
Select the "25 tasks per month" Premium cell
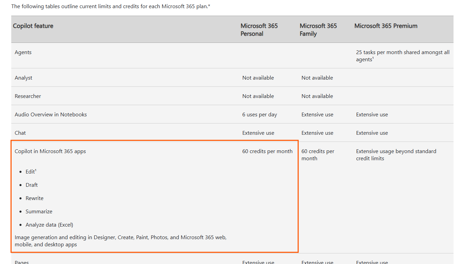point(403,56)
